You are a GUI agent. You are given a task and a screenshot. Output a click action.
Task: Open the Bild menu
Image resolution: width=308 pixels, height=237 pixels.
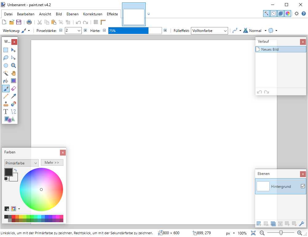(x=59, y=14)
